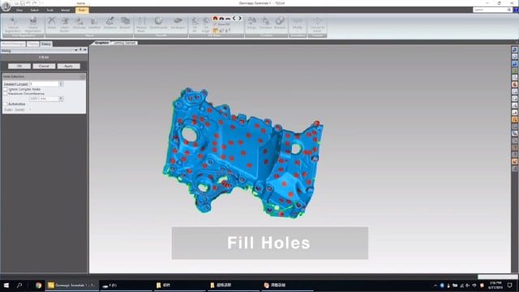519x292 pixels.
Task: Click the Mesh Doctor tool icon
Action: pyautogui.click(x=64, y=25)
